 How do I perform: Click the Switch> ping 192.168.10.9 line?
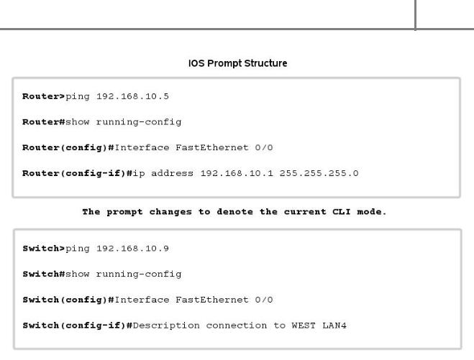pos(96,249)
